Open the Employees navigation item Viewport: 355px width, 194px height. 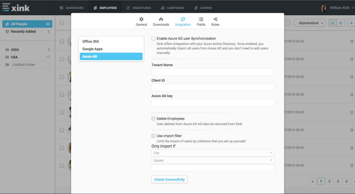click(105, 8)
